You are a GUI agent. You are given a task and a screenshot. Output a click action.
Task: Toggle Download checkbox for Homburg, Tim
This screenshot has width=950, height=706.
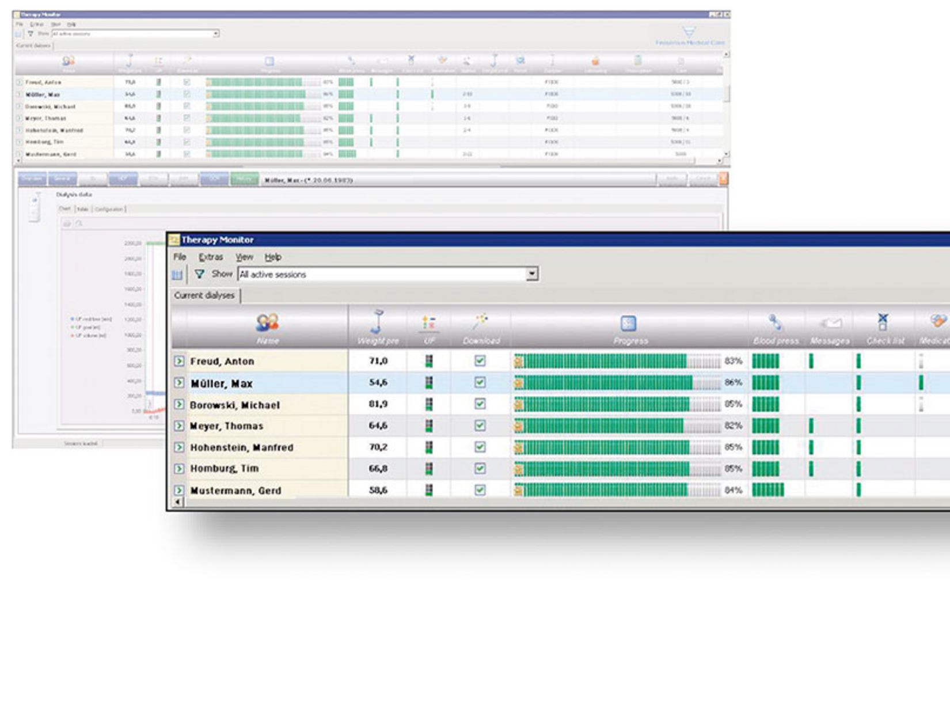tap(480, 469)
